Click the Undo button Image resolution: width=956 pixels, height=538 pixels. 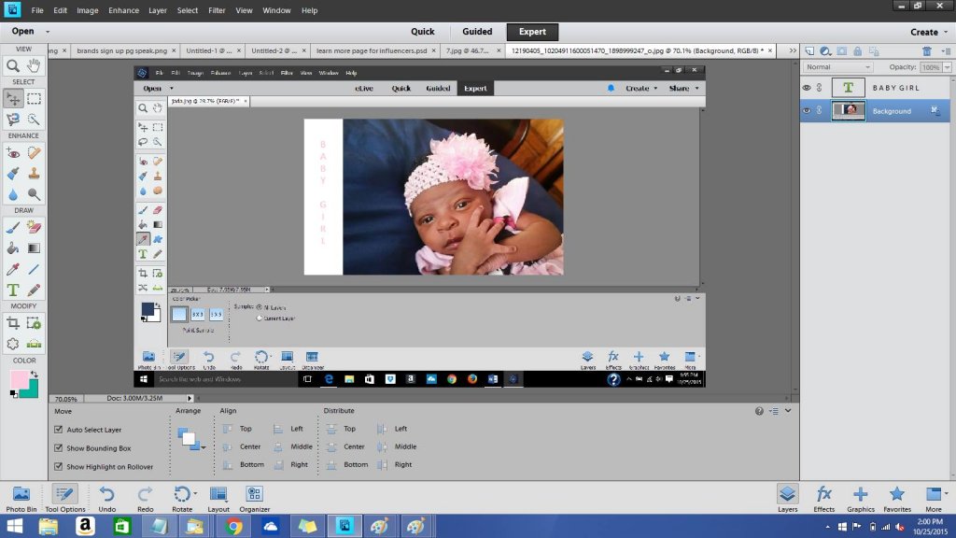pos(106,499)
